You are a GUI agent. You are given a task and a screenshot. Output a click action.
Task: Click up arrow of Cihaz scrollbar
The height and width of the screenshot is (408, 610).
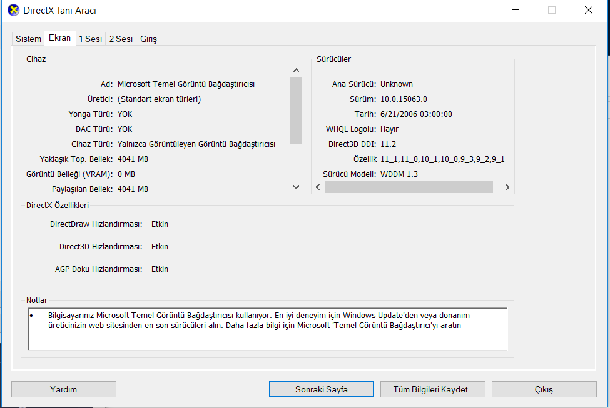coord(296,71)
